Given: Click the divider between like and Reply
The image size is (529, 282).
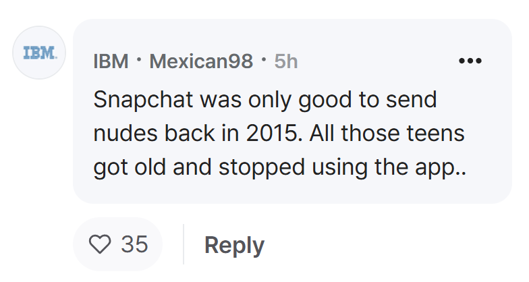Looking at the screenshot, I should [184, 244].
